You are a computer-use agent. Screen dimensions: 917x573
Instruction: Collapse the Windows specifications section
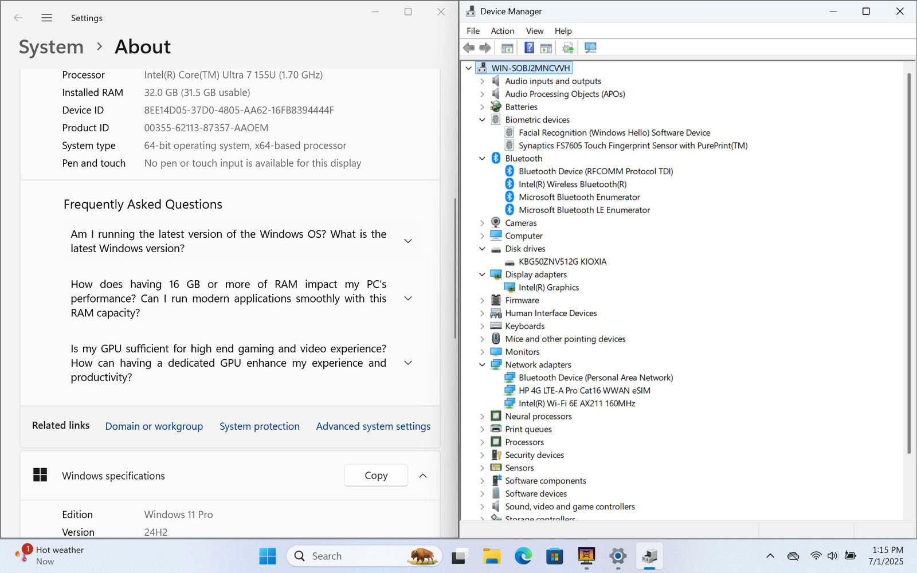[x=423, y=476]
